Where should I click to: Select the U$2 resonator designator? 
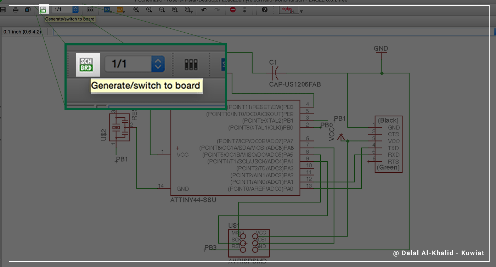[x=104, y=134]
